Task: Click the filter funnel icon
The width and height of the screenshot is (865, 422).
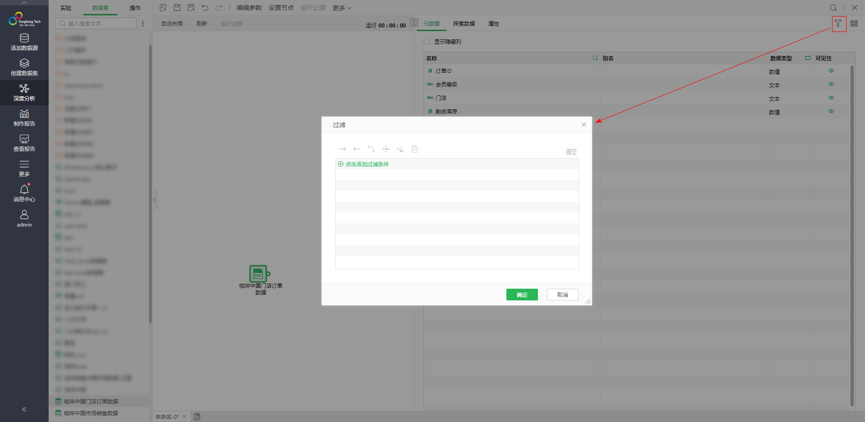Action: 838,23
